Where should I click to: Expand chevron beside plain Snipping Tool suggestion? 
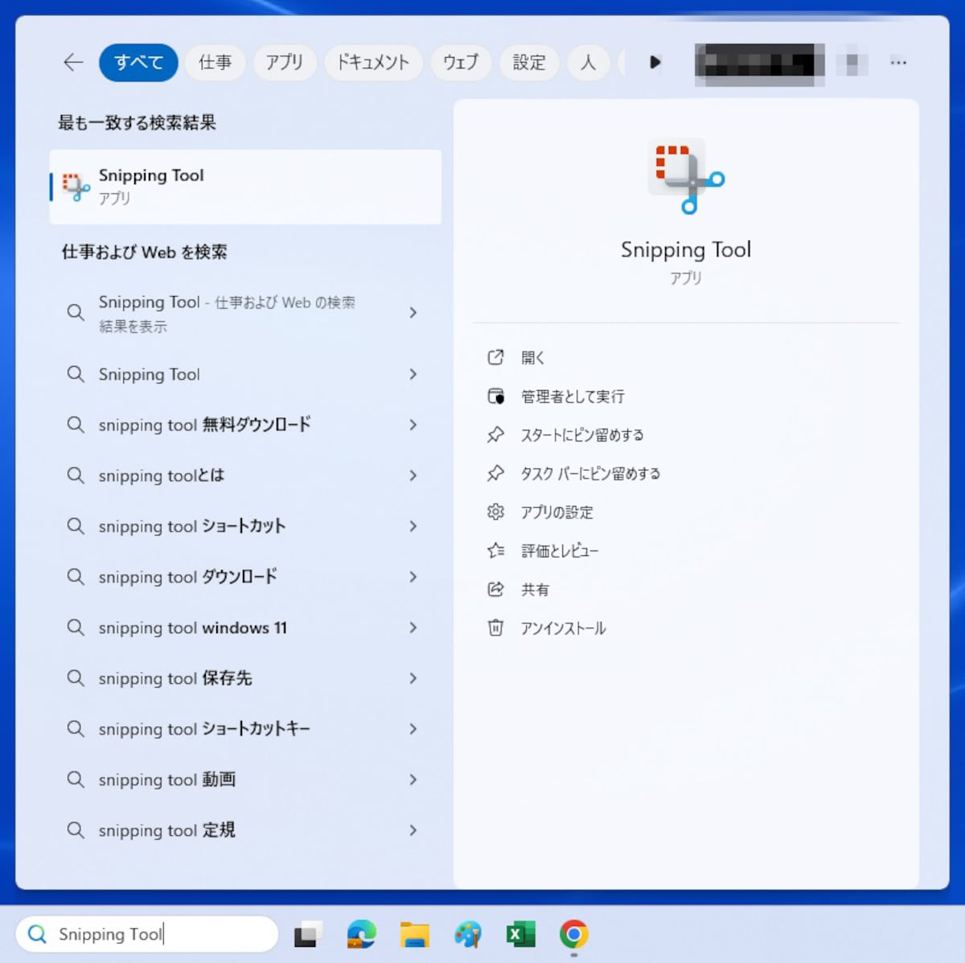[413, 374]
